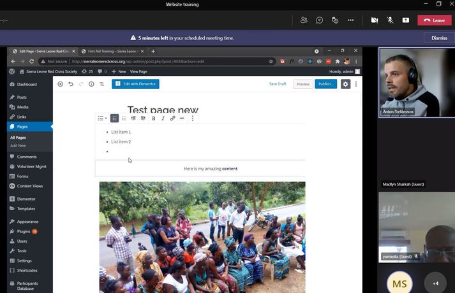The width and height of the screenshot is (455, 293).
Task: Leave the Teams meeting
Action: pos(435,20)
